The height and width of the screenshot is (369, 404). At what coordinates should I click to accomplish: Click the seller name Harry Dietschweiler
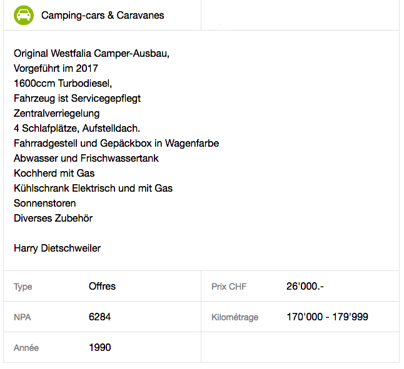click(x=57, y=248)
